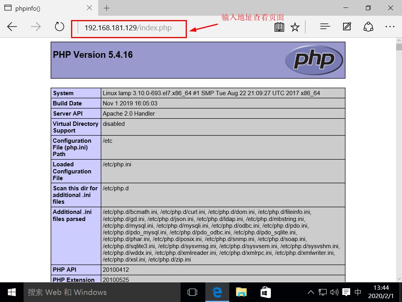Open the Windows Start menu
This screenshot has width=402, height=302.
(x=11, y=292)
